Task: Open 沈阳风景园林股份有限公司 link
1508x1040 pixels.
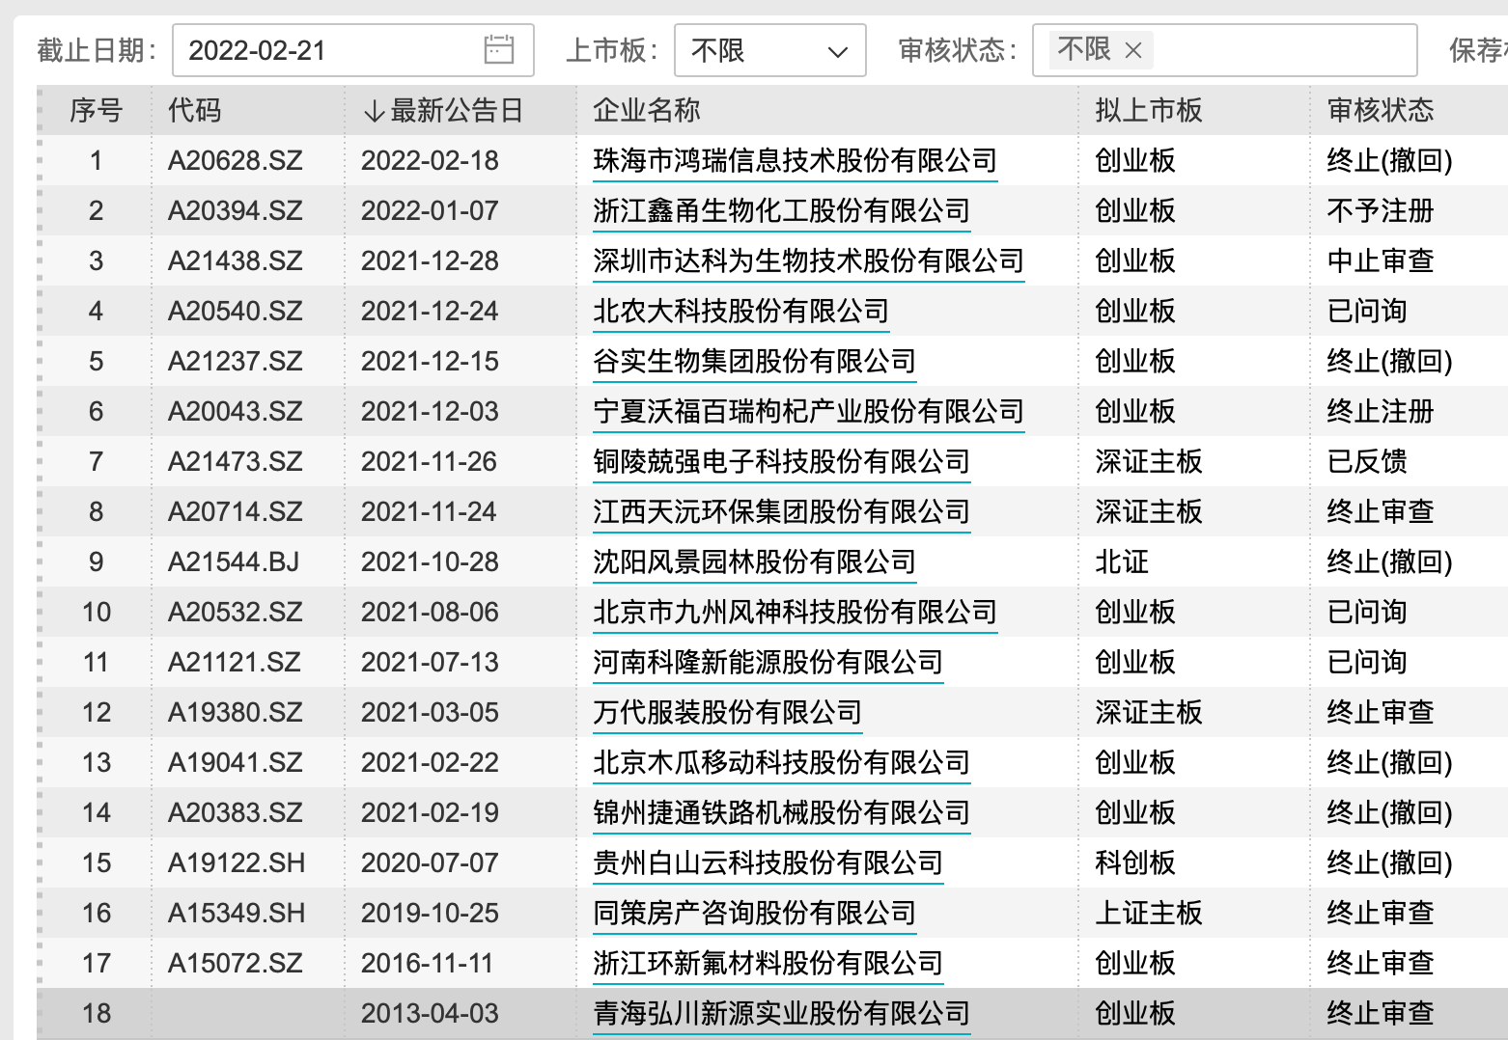Action: (x=754, y=561)
